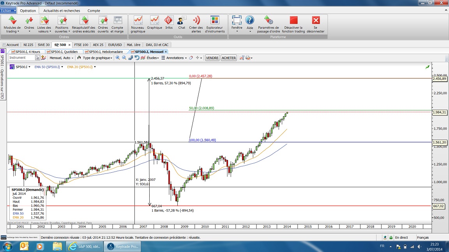Open Paramètres de passage d'ordre

tap(268, 24)
